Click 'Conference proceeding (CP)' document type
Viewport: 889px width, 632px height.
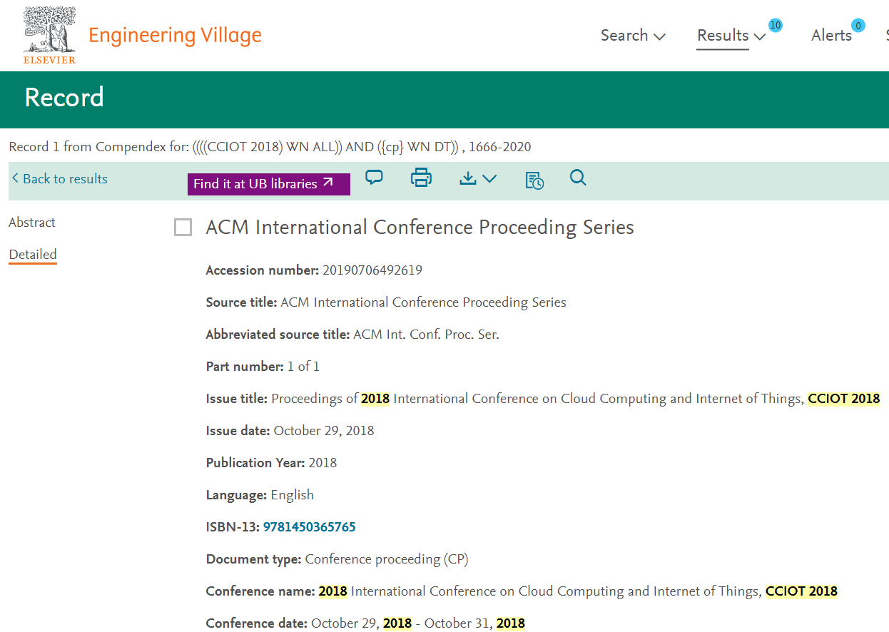387,559
